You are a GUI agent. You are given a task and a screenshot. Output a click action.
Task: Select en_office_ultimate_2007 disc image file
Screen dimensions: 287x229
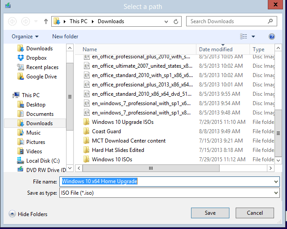coord(142,66)
